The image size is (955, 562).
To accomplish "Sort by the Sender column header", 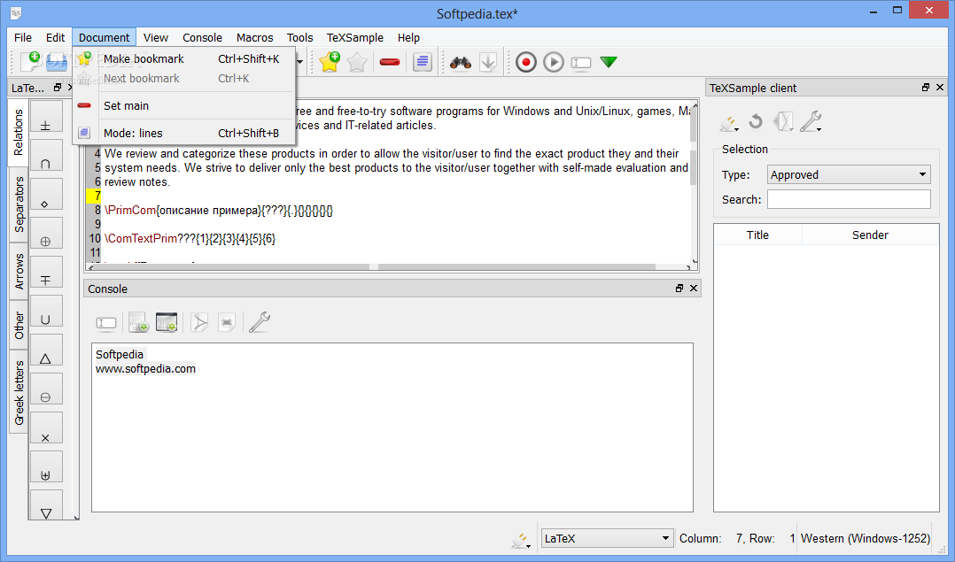I will pos(870,235).
